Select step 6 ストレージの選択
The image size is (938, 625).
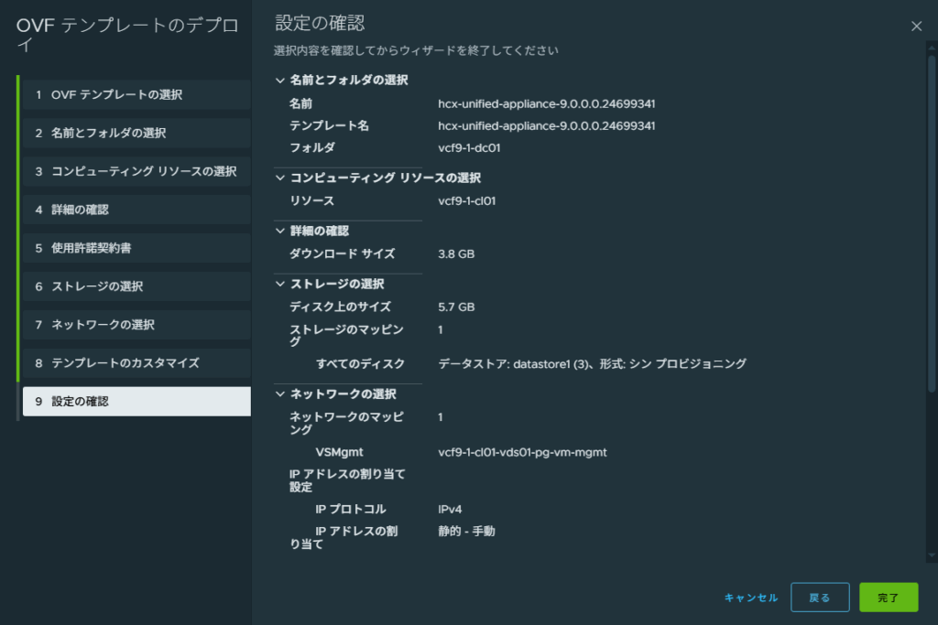click(135, 287)
